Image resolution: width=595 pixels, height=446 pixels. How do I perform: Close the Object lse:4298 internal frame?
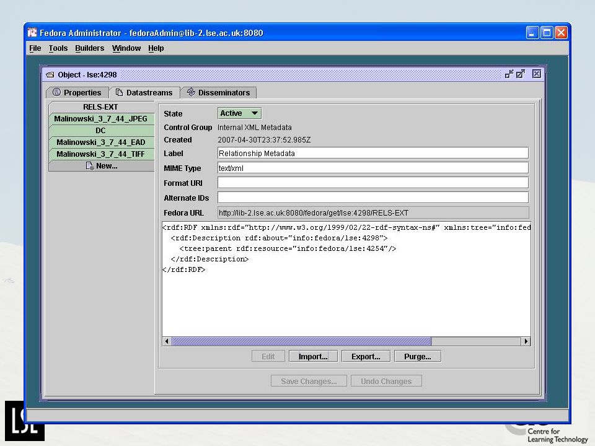point(537,74)
